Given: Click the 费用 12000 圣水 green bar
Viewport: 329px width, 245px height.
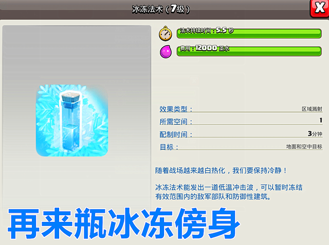Looking at the screenshot, I should coord(249,51).
